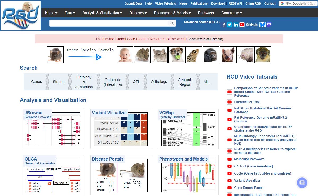Open RGD YouTube channel icon
The height and width of the screenshot is (196, 318).
coord(242,25)
